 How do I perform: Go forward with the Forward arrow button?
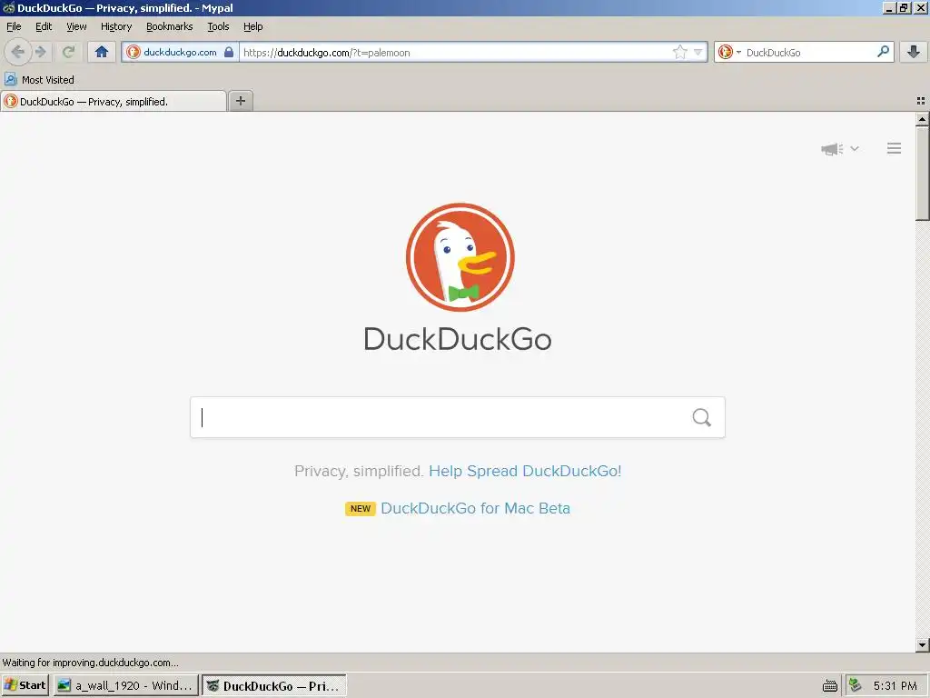(41, 52)
